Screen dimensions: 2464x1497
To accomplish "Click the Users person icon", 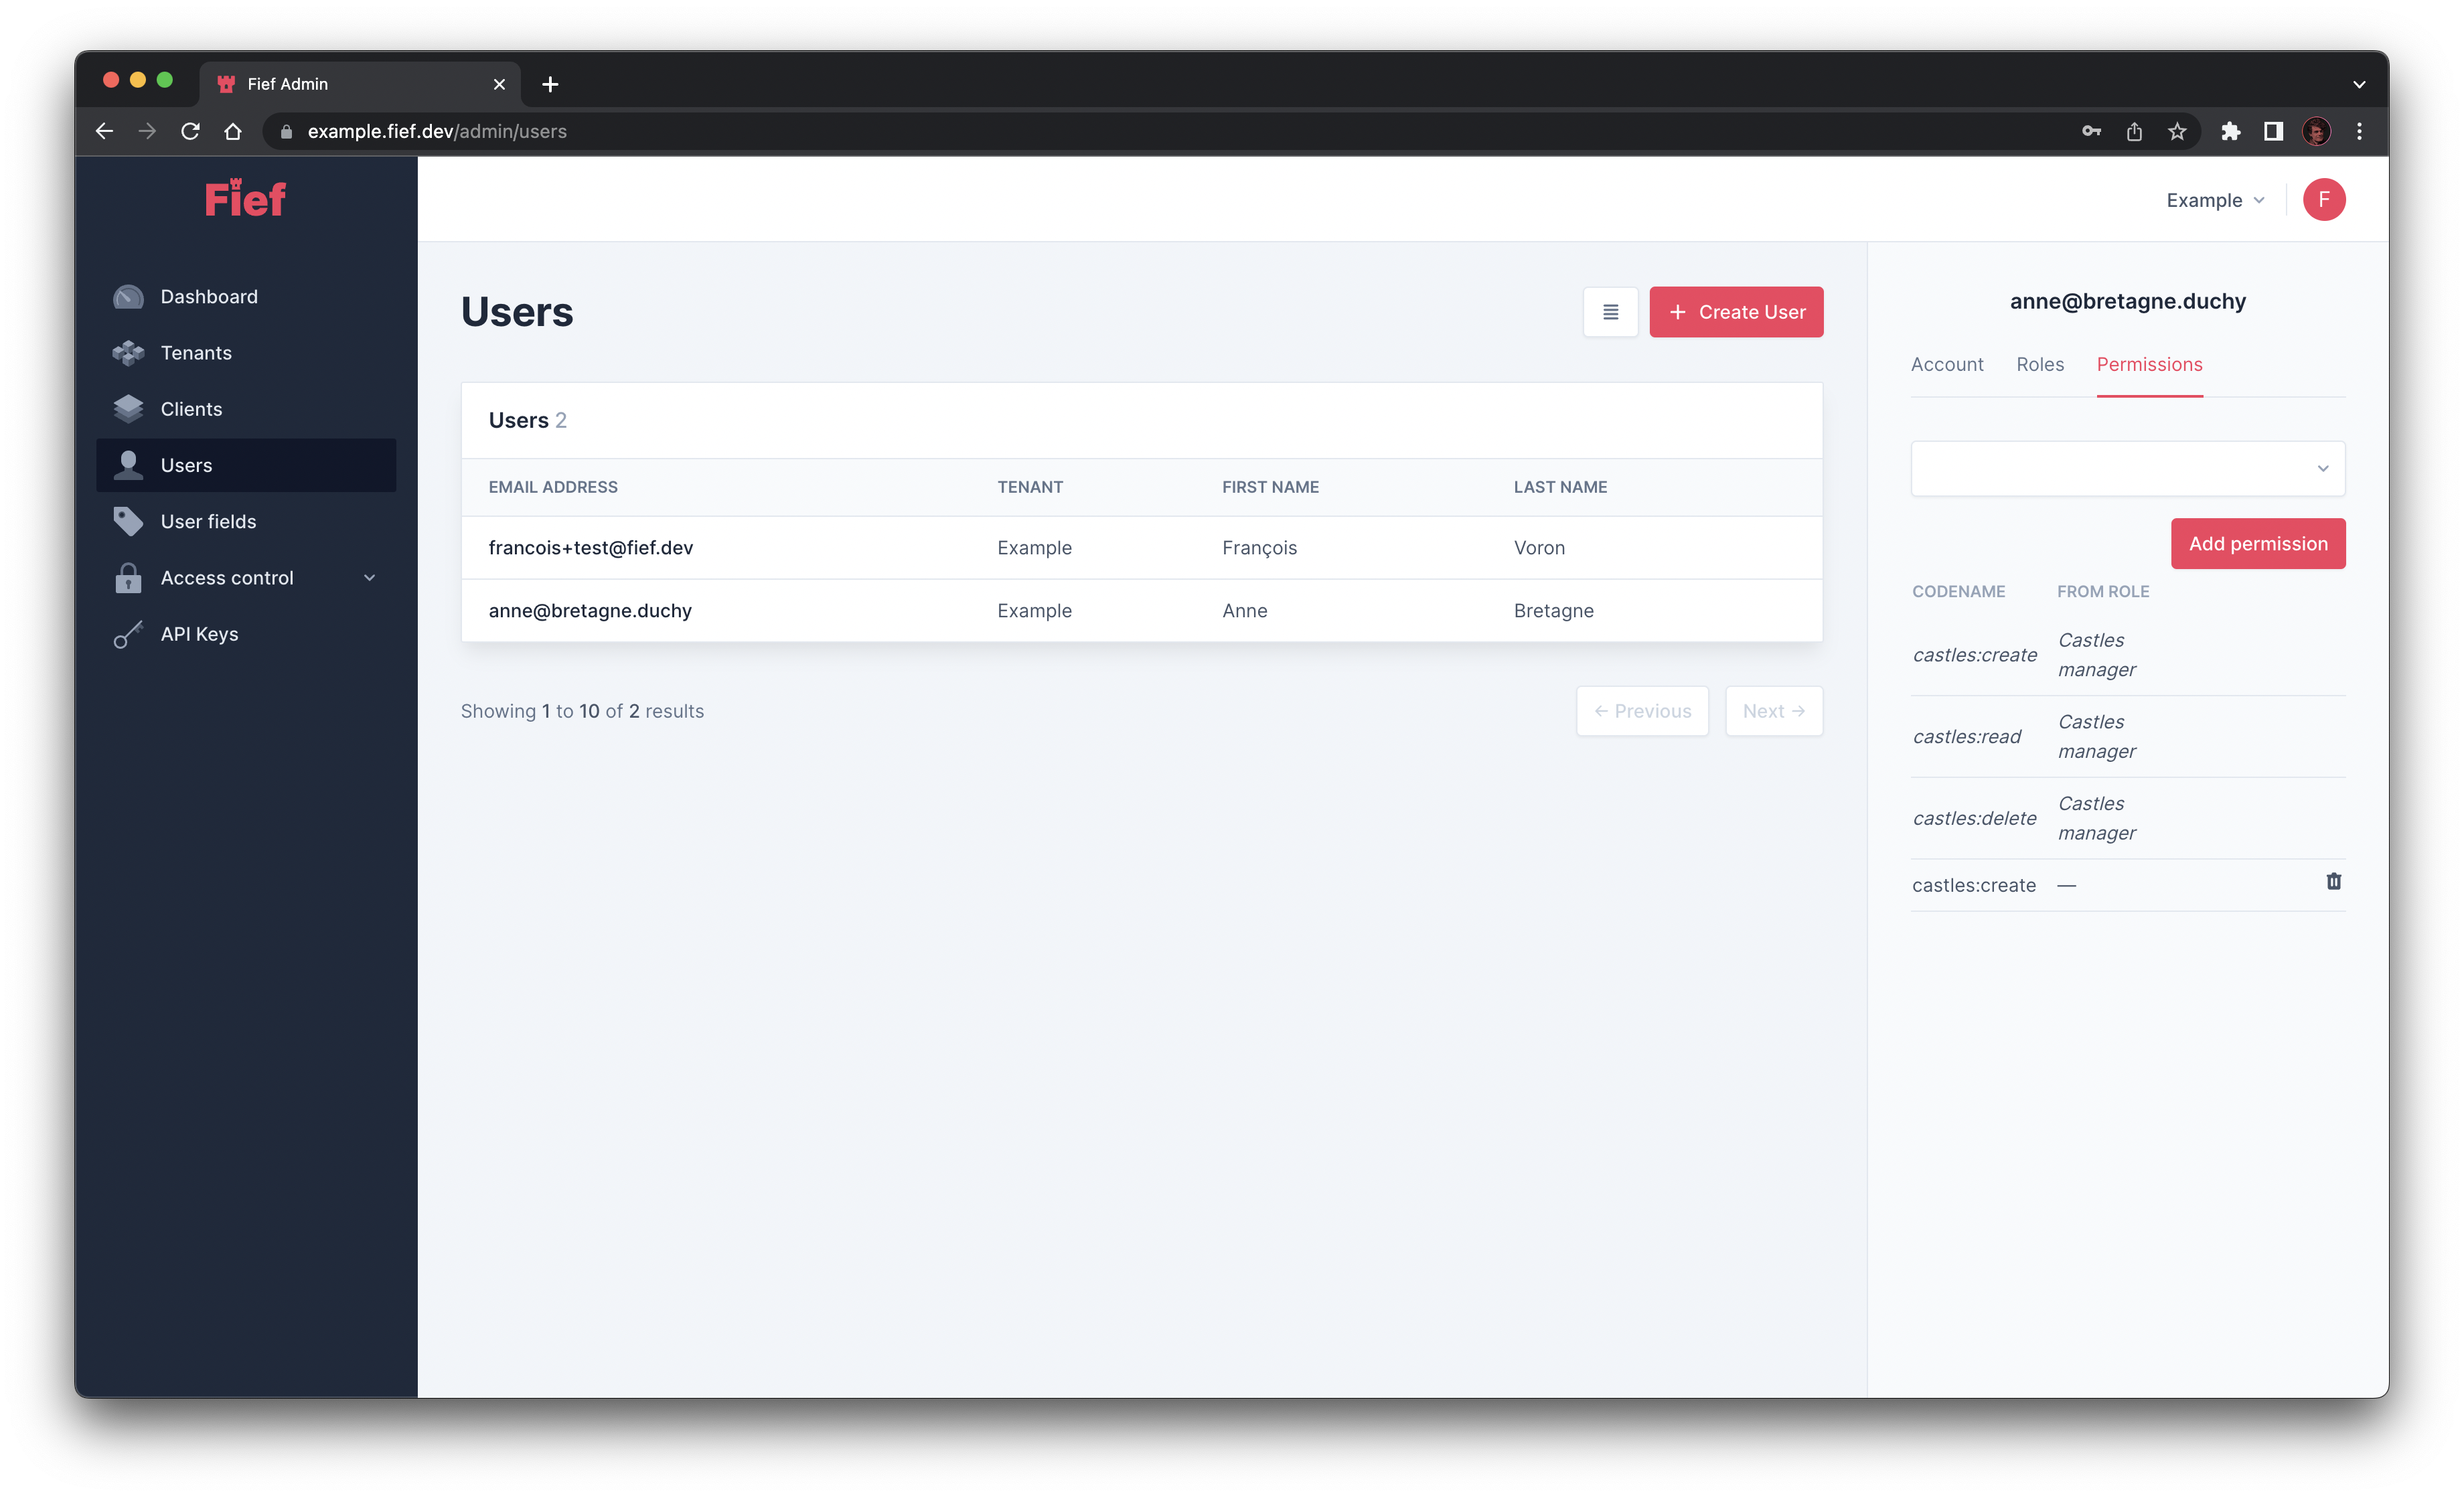I will click(128, 465).
